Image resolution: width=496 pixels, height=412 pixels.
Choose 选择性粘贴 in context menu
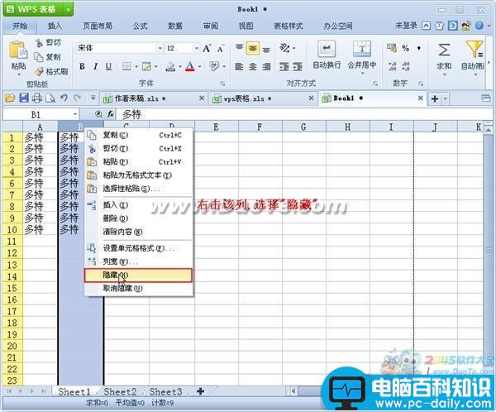coord(138,189)
